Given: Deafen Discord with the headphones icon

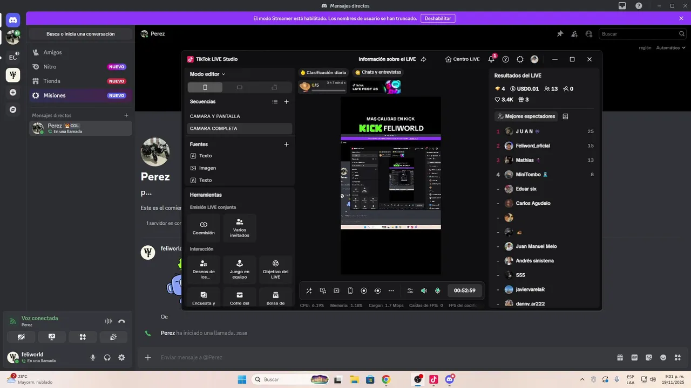Looking at the screenshot, I should click(107, 357).
